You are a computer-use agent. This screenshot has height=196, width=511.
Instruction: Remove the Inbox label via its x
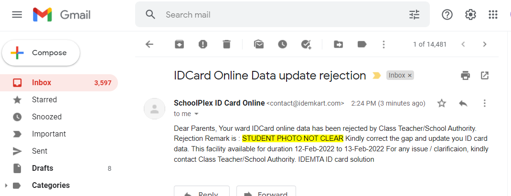coord(410,75)
